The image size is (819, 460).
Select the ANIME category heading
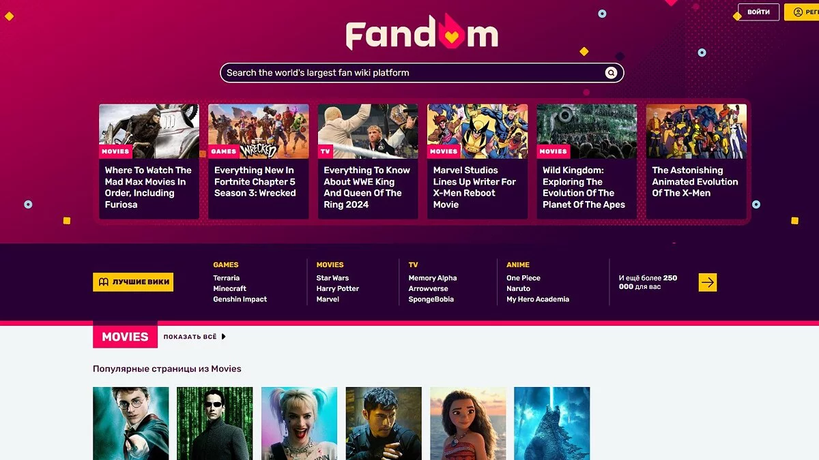coord(518,265)
